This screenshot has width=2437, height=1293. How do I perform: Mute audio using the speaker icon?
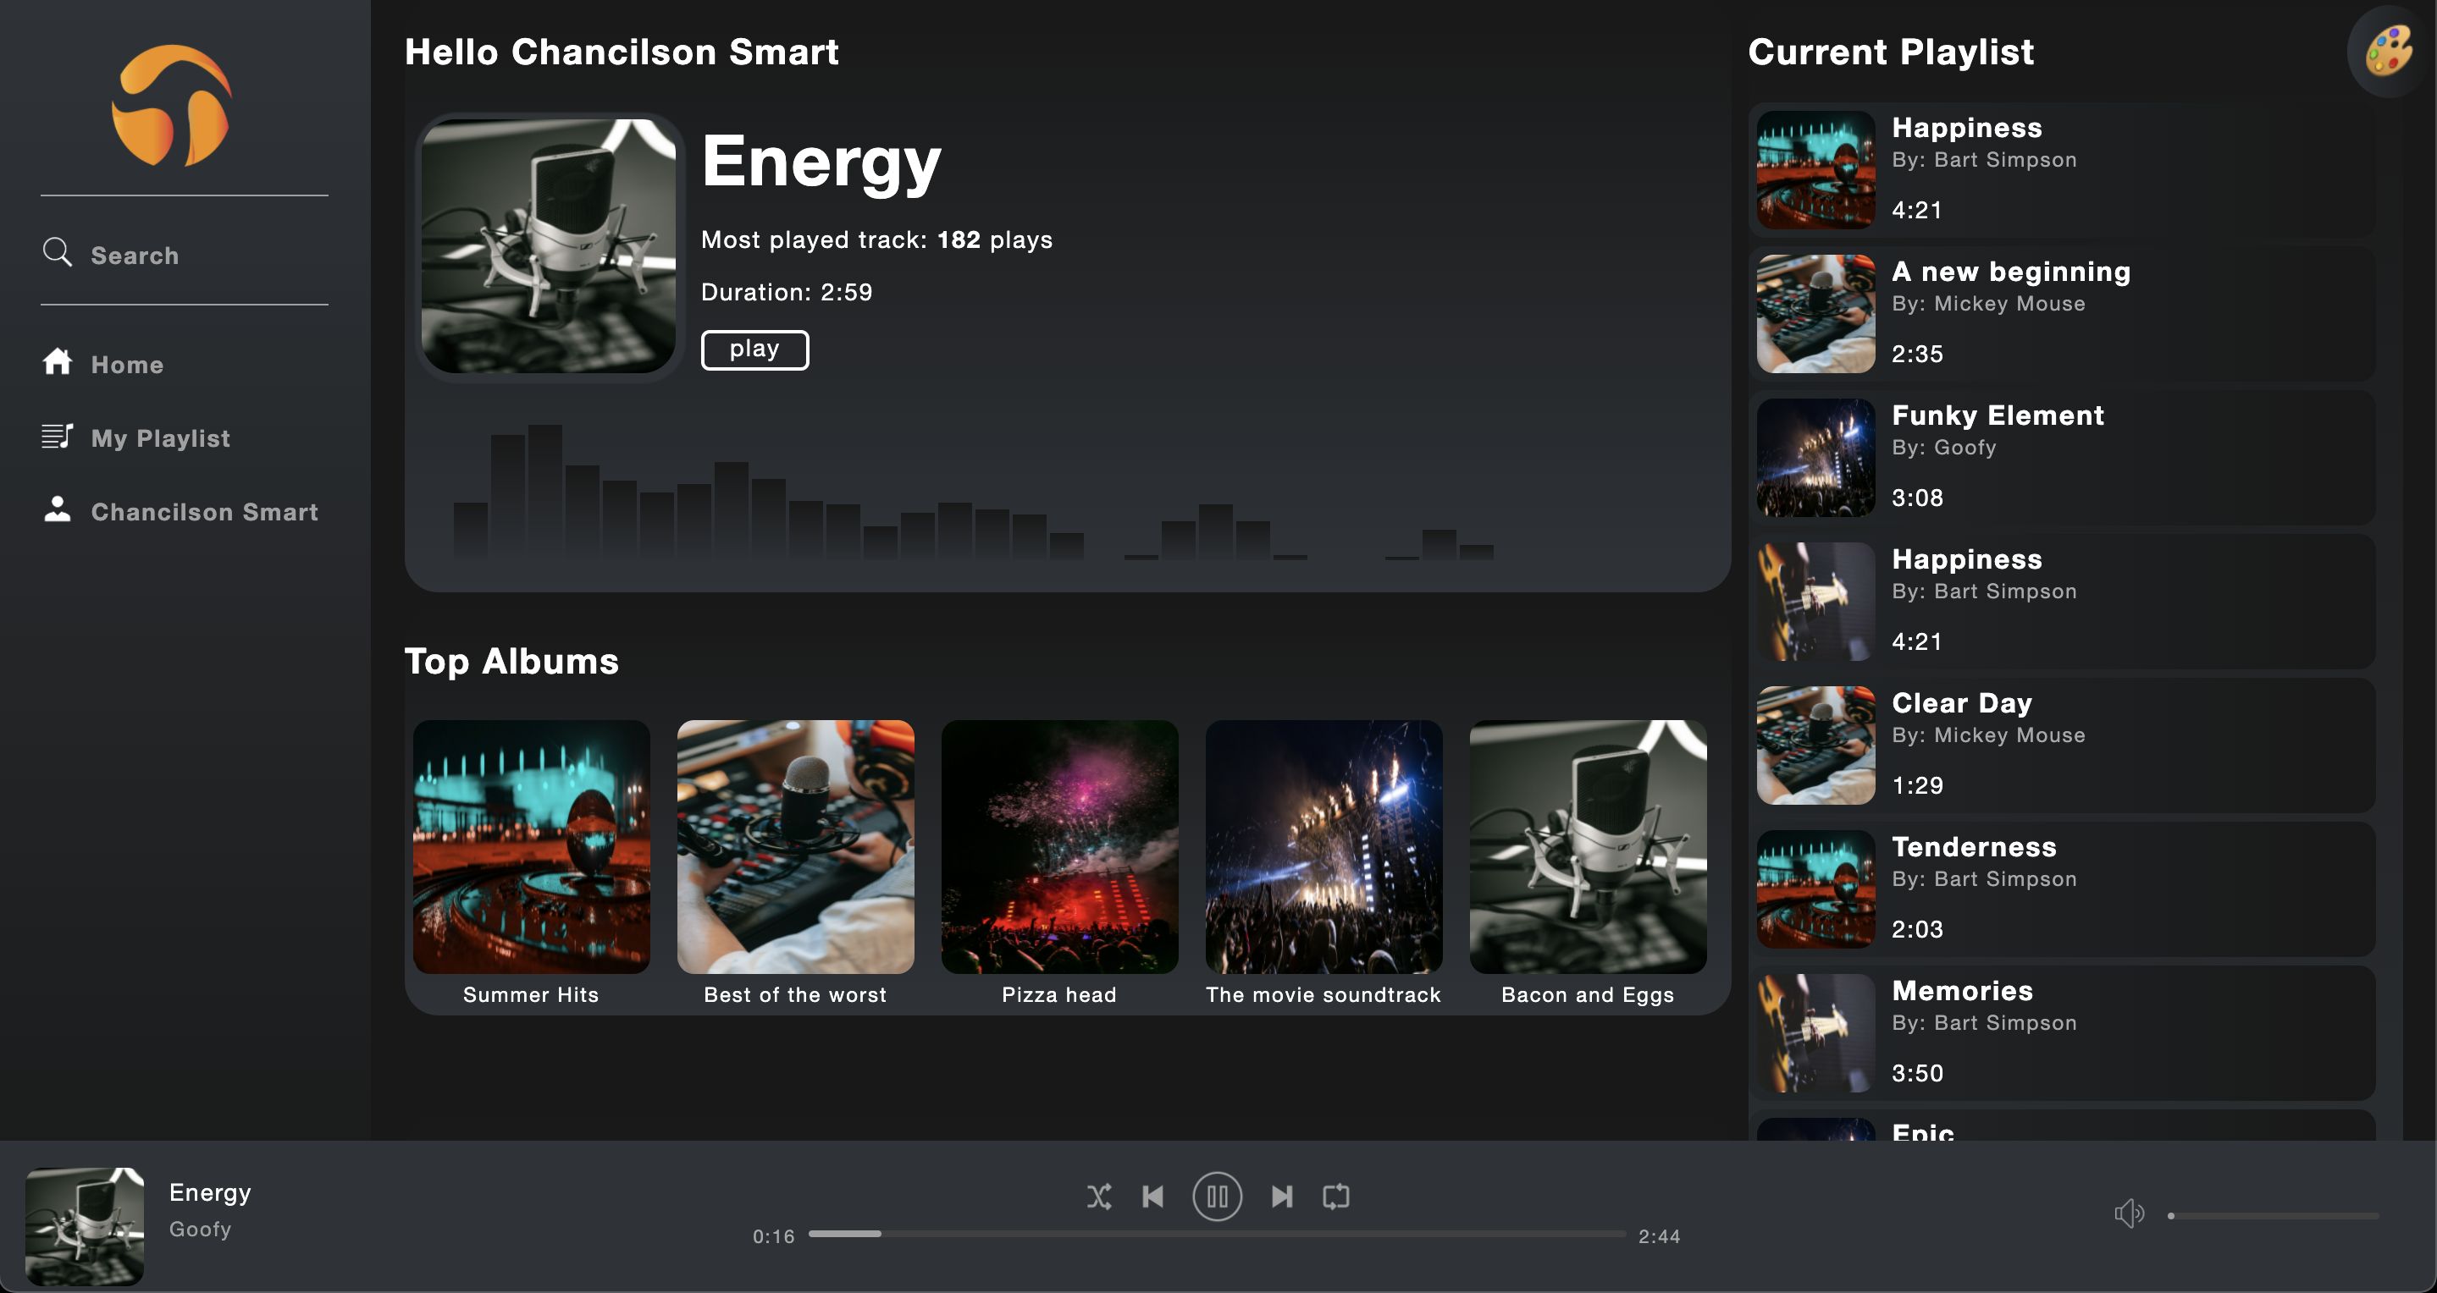click(x=2129, y=1213)
